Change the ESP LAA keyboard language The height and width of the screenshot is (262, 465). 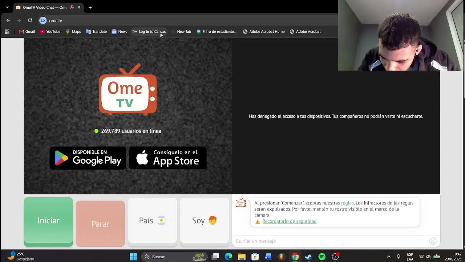point(410,257)
